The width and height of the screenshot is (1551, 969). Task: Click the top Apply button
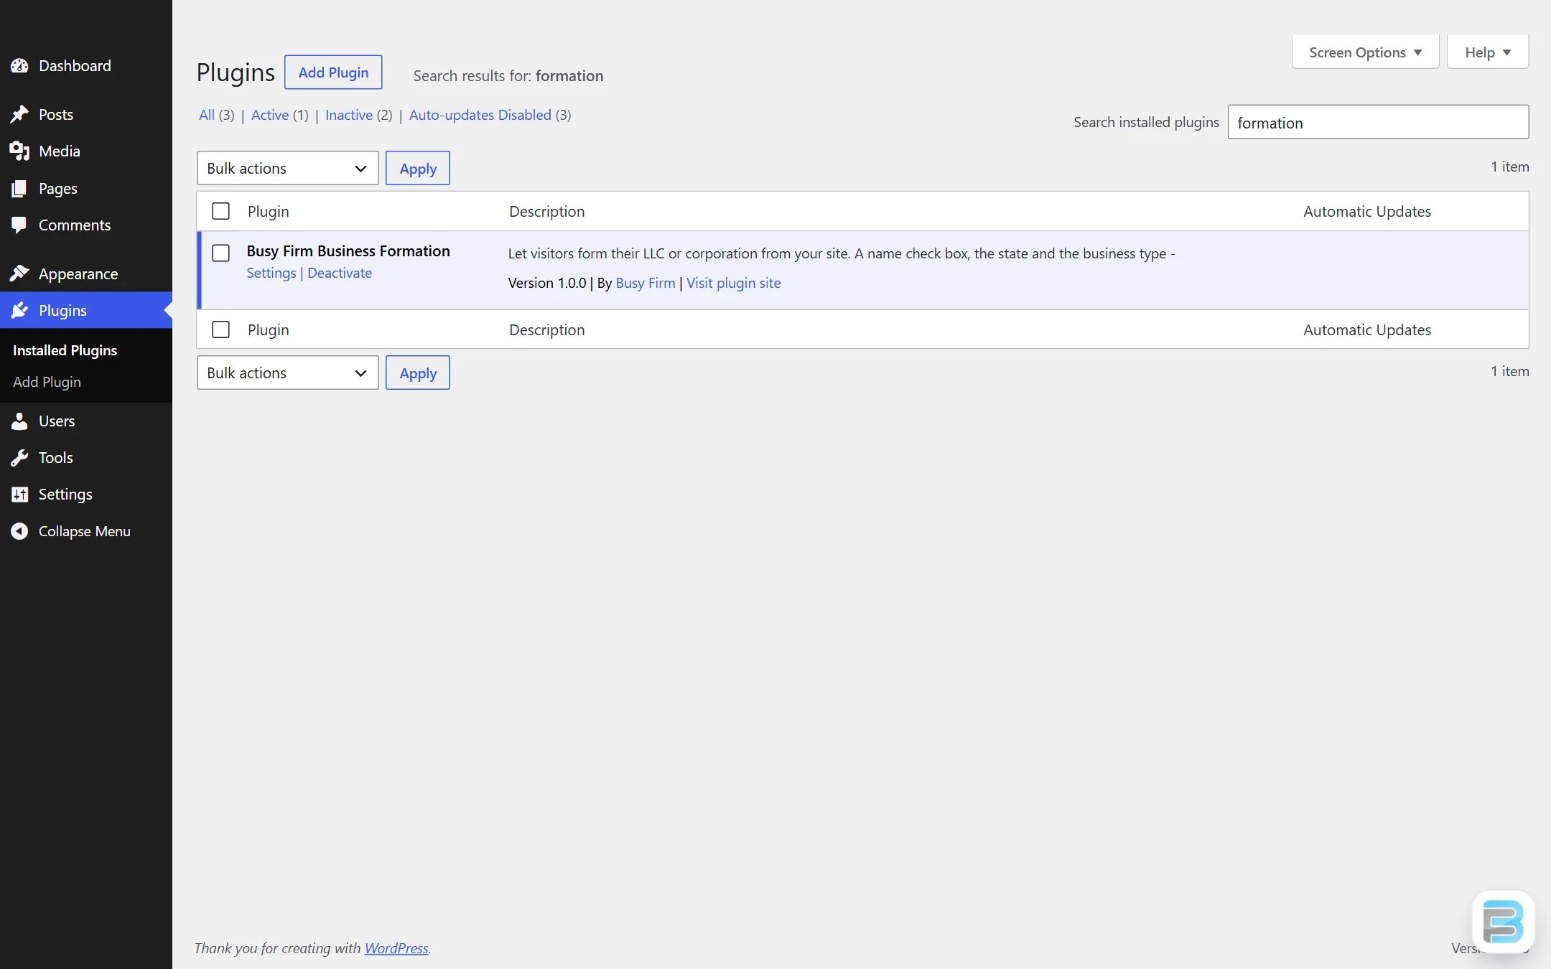418,168
